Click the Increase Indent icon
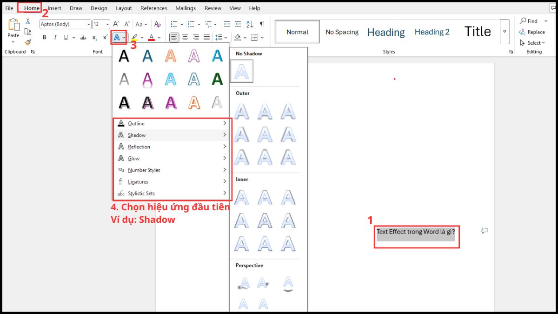The height and width of the screenshot is (314, 558). click(x=238, y=24)
